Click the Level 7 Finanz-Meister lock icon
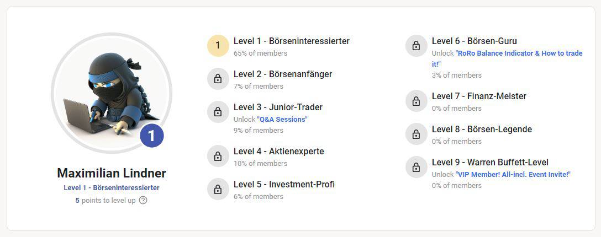 coord(416,101)
